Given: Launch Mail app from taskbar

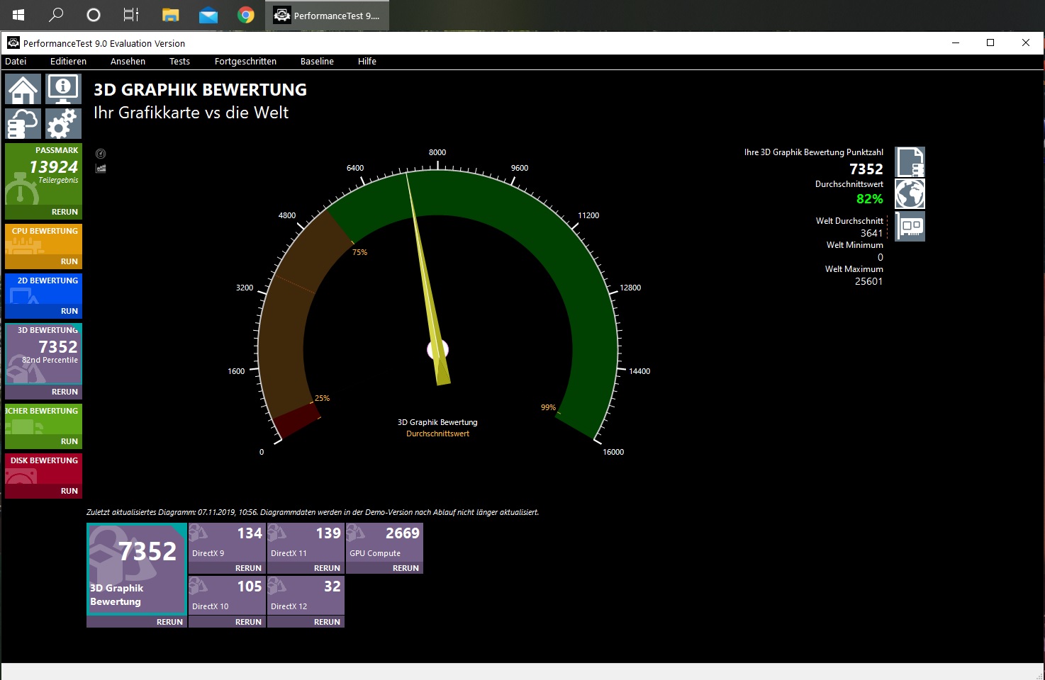Looking at the screenshot, I should [x=208, y=15].
